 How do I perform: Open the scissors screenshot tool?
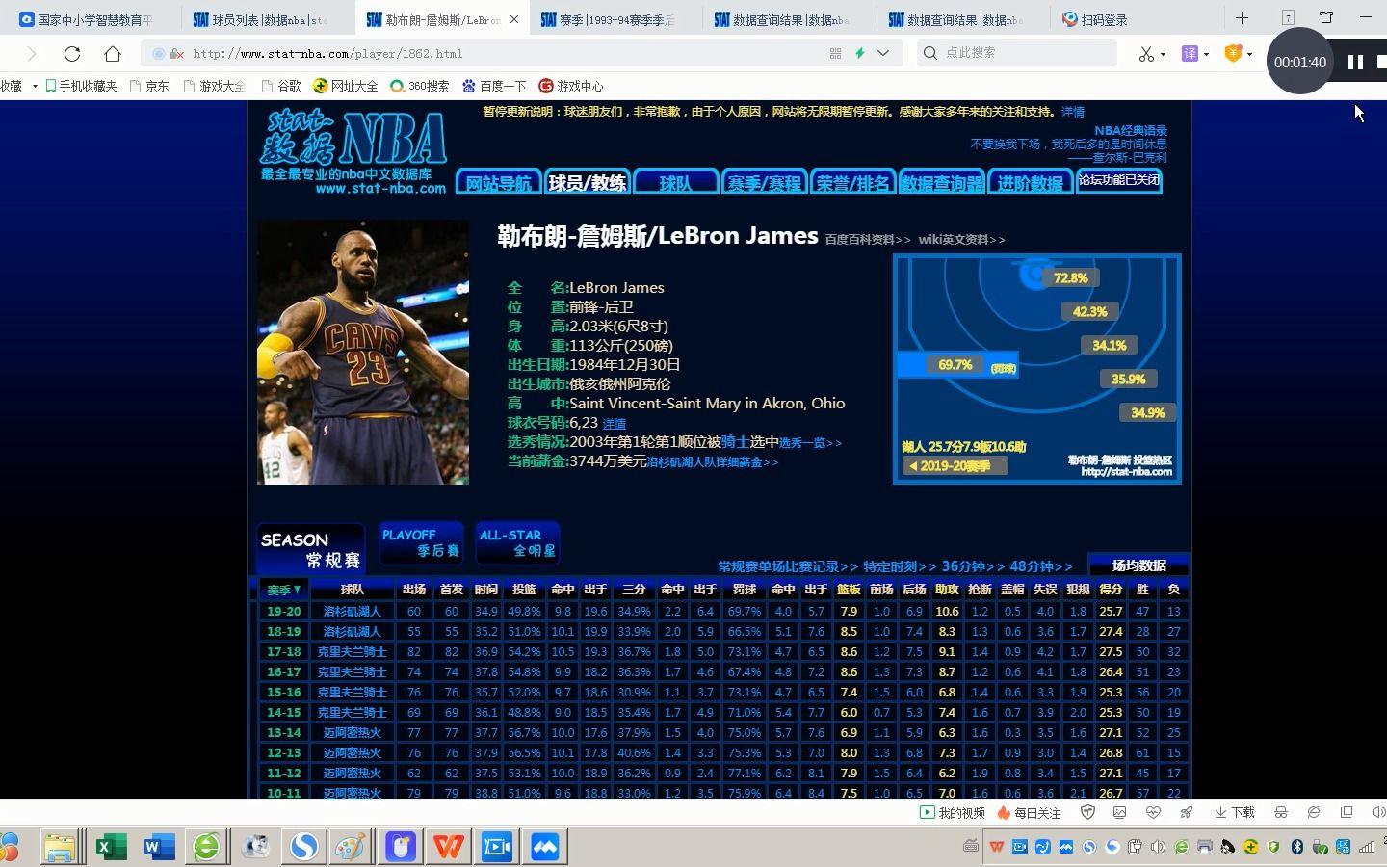(x=1145, y=54)
